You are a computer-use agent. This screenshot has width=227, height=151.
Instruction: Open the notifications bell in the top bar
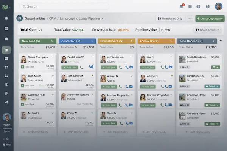point(181,6)
